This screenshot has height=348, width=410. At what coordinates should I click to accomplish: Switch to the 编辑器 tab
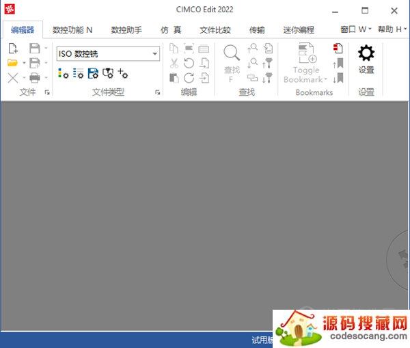click(23, 29)
